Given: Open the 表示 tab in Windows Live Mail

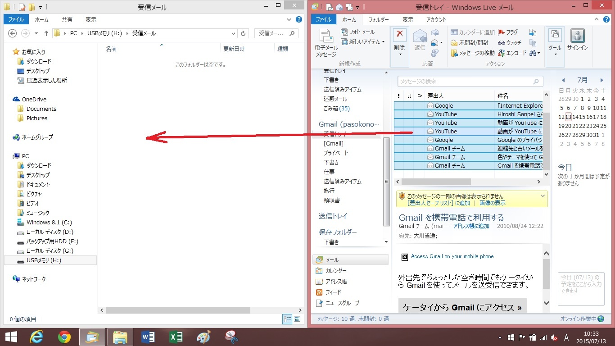Looking at the screenshot, I should (407, 19).
